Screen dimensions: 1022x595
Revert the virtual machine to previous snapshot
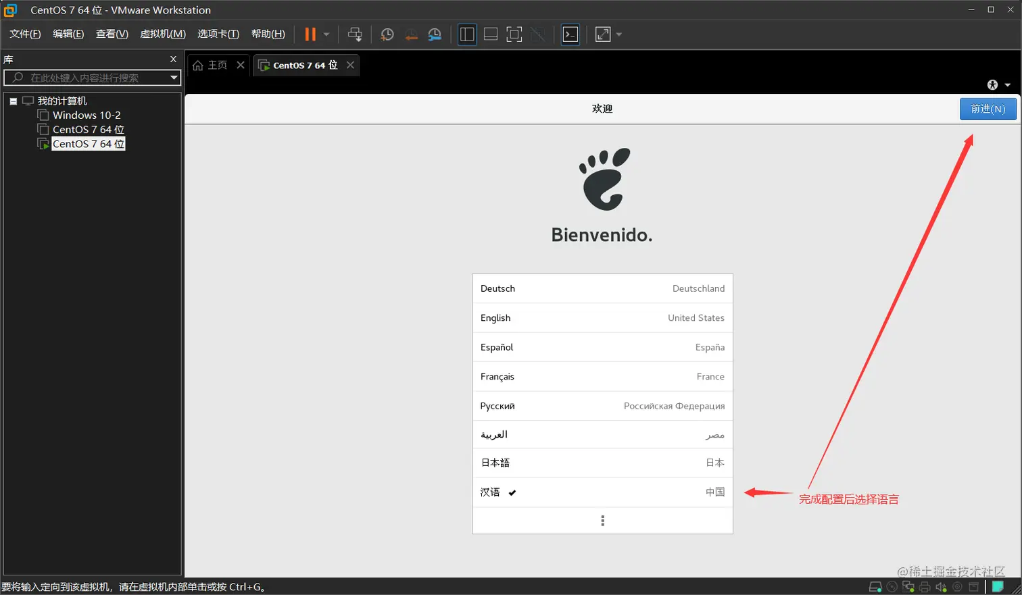(411, 34)
